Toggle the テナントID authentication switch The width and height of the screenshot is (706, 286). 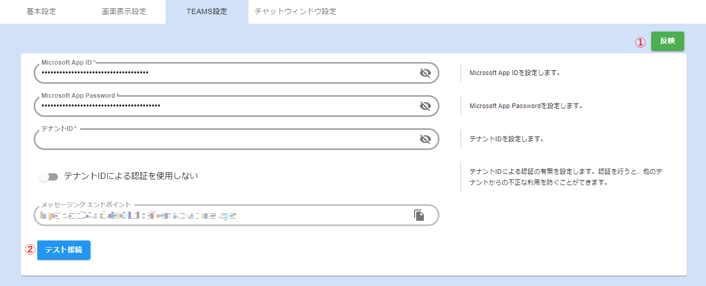coord(49,177)
